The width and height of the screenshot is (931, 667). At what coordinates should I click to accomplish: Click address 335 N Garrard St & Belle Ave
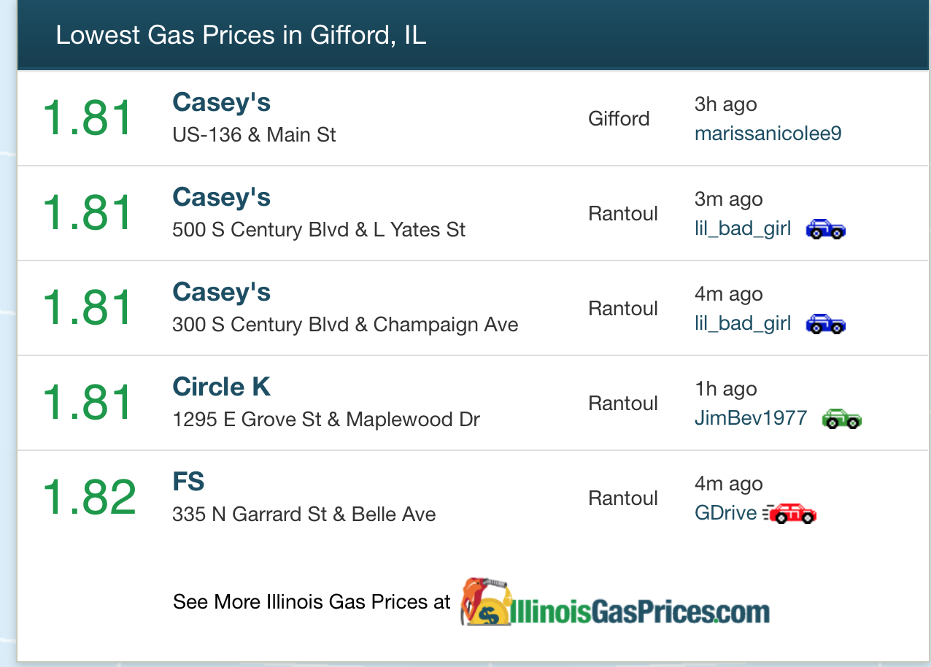304,514
